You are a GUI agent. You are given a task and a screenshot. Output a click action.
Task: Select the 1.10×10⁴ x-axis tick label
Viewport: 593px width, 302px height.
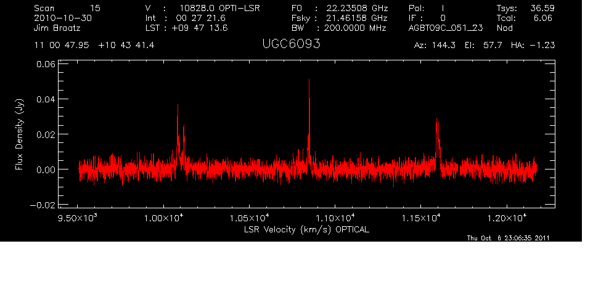pos(335,218)
